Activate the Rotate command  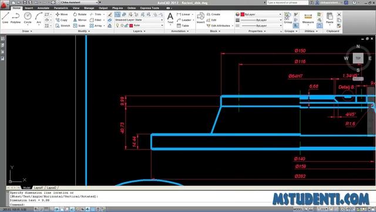(x=80, y=14)
